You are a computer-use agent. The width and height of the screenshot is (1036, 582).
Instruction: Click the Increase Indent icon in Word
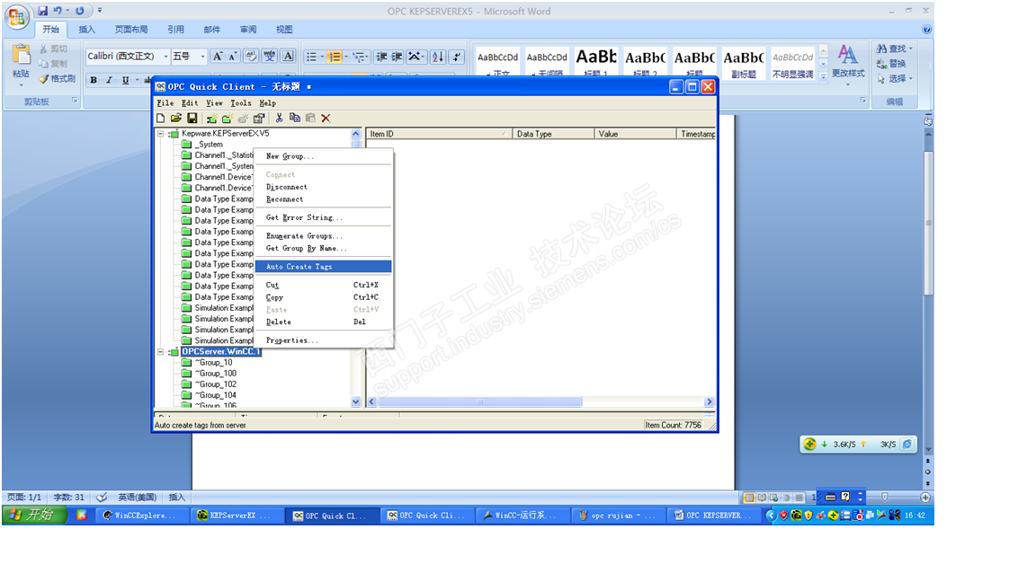click(x=397, y=57)
